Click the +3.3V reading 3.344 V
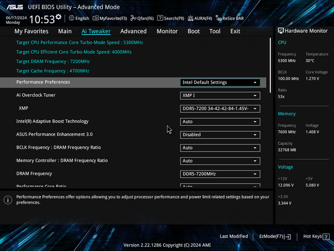 point(285,203)
